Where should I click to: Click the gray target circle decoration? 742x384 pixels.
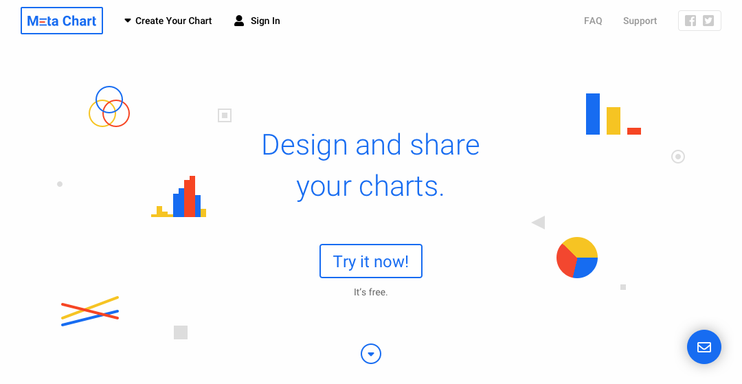point(678,157)
